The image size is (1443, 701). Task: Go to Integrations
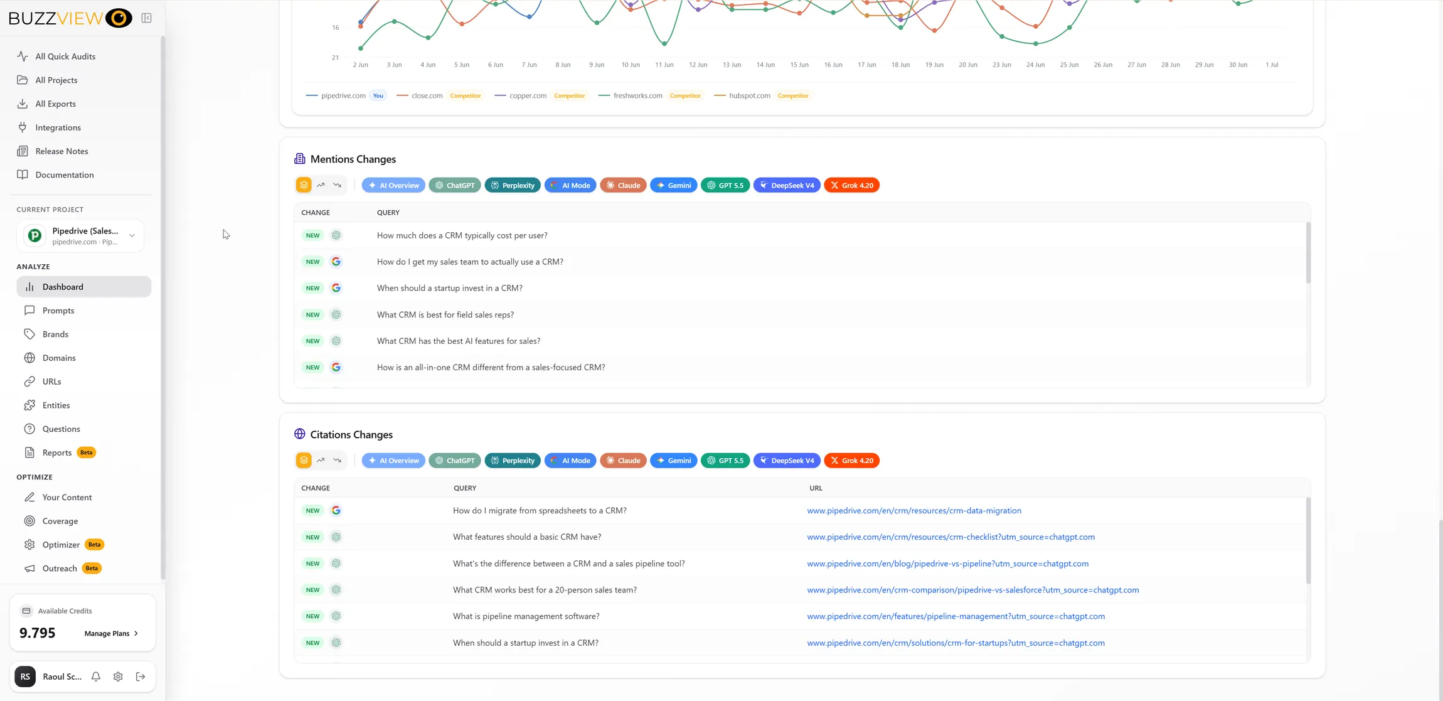58,127
